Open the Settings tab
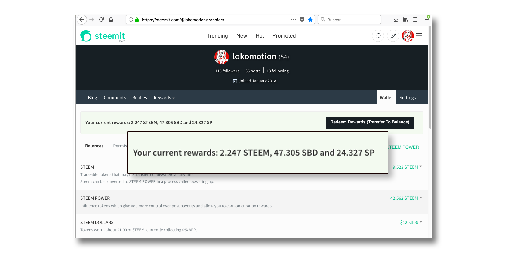The height and width of the screenshot is (270, 514). 408,98
